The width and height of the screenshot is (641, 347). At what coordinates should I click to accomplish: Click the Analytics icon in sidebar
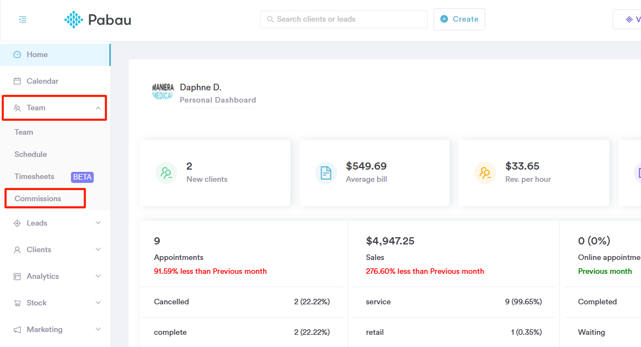[18, 276]
